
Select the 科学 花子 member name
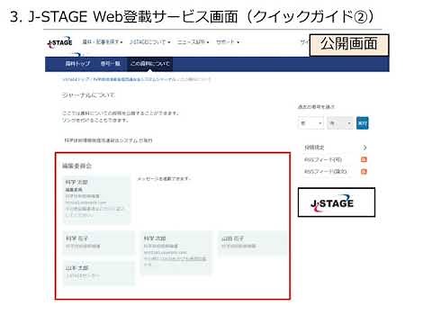point(77,238)
